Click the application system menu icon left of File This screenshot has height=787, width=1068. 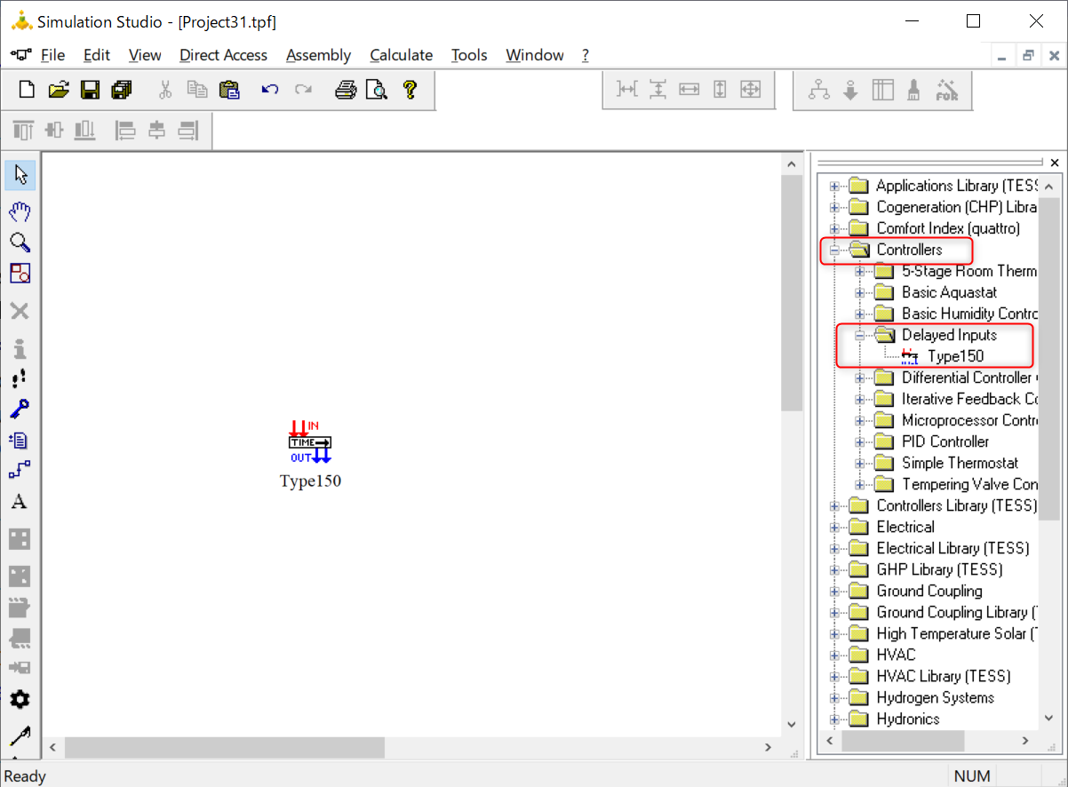coord(20,55)
